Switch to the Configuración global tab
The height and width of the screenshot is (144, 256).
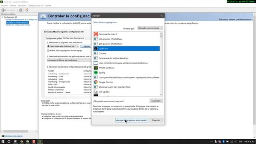click(x=54, y=38)
